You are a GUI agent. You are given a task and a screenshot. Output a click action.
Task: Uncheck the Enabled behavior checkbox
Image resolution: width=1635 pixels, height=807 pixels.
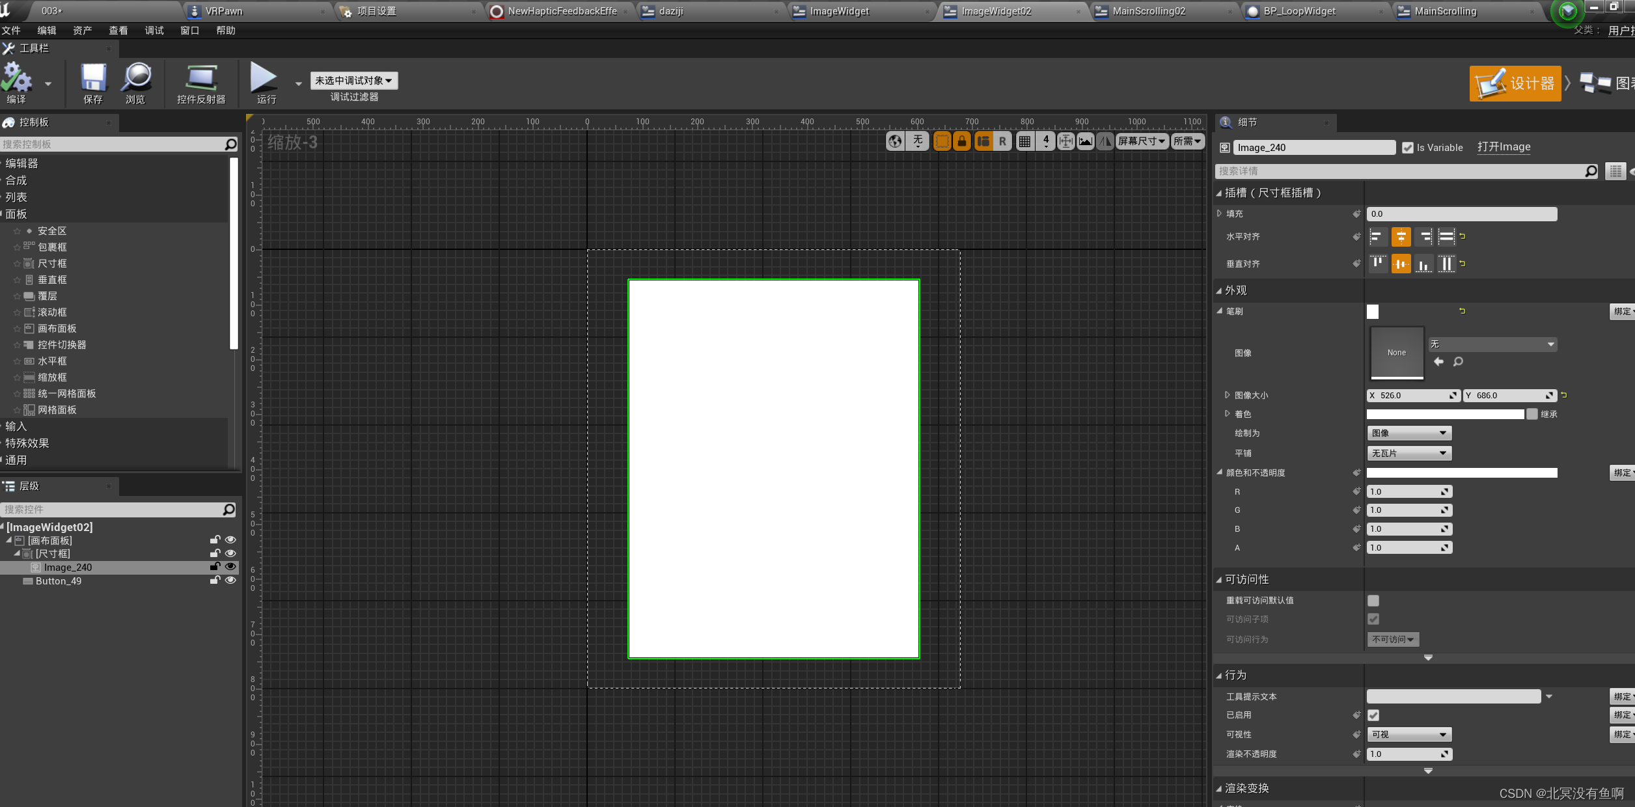click(x=1373, y=715)
